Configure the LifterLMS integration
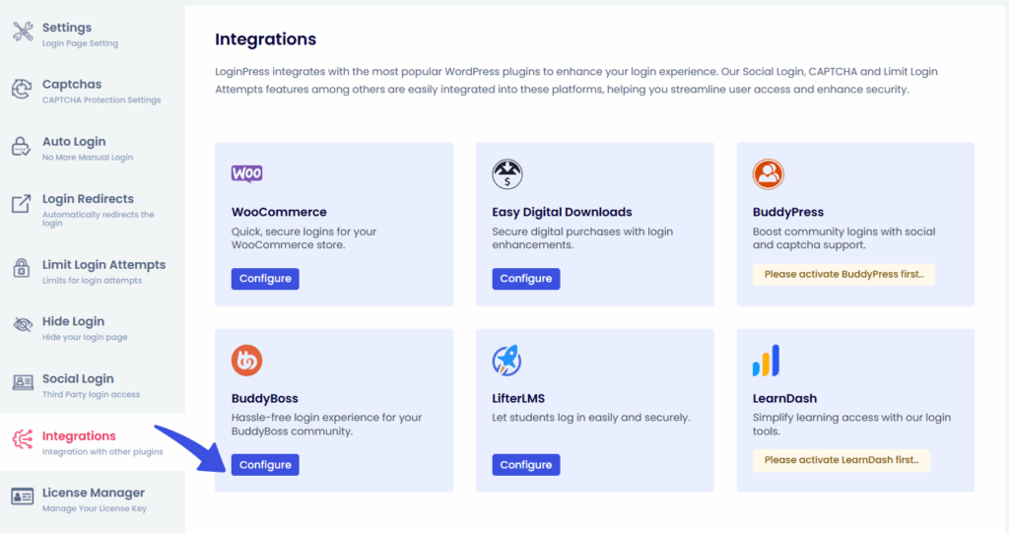Screen dimensions: 1009x533 tap(526, 465)
